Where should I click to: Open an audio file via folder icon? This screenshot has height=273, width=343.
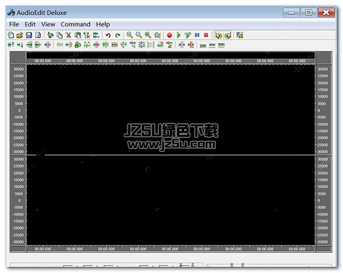tap(20, 35)
